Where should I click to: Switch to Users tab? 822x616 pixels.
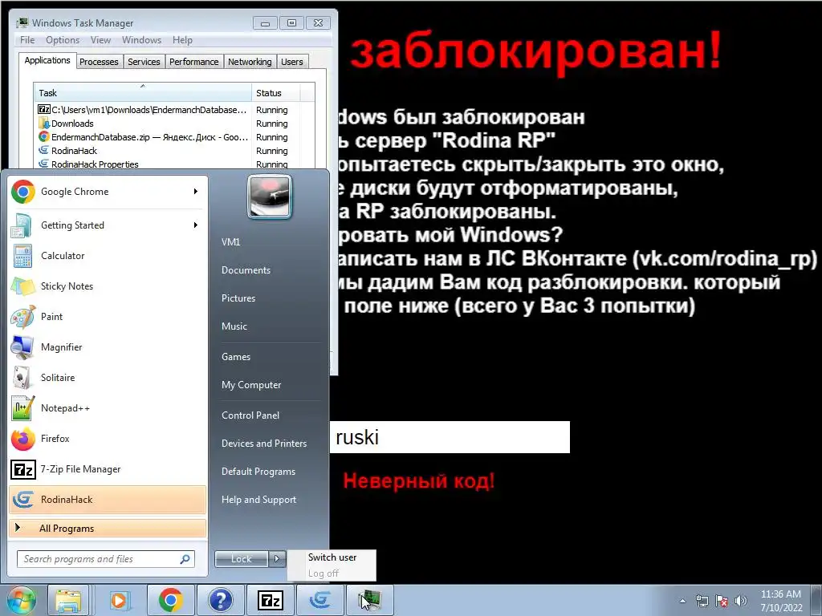click(291, 62)
